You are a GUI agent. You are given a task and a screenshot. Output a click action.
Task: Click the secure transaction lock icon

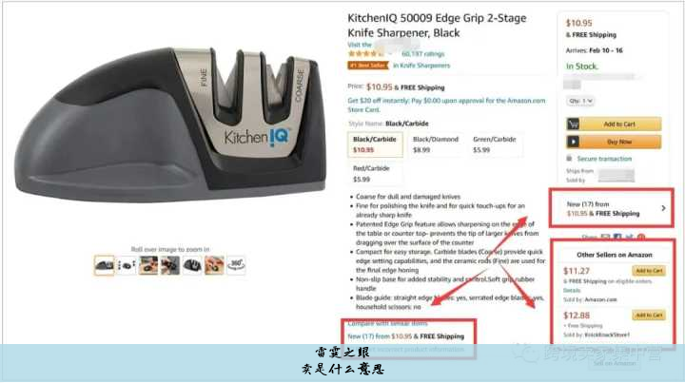(x=569, y=159)
